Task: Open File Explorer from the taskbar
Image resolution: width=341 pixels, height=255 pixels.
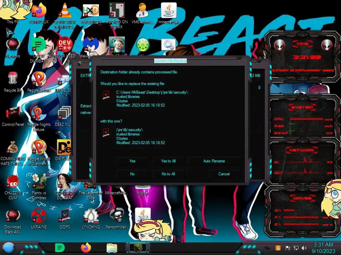Action: tap(112, 248)
